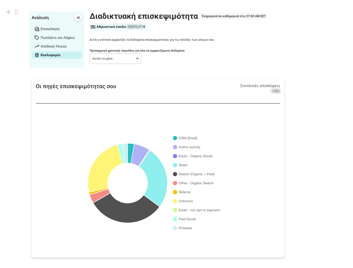Toggle the Direct legend entry
This screenshot has width=353, height=268.
click(x=183, y=165)
